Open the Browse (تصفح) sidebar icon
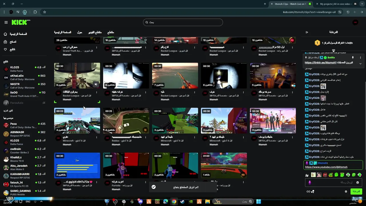Image resolution: width=366 pixels, height=206 pixels. [x=5, y=42]
